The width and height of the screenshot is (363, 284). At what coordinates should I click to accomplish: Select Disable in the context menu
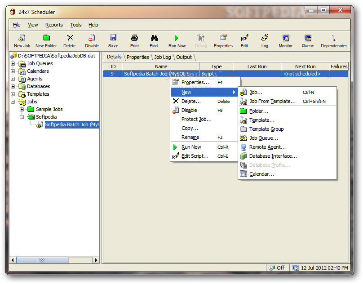click(x=204, y=110)
